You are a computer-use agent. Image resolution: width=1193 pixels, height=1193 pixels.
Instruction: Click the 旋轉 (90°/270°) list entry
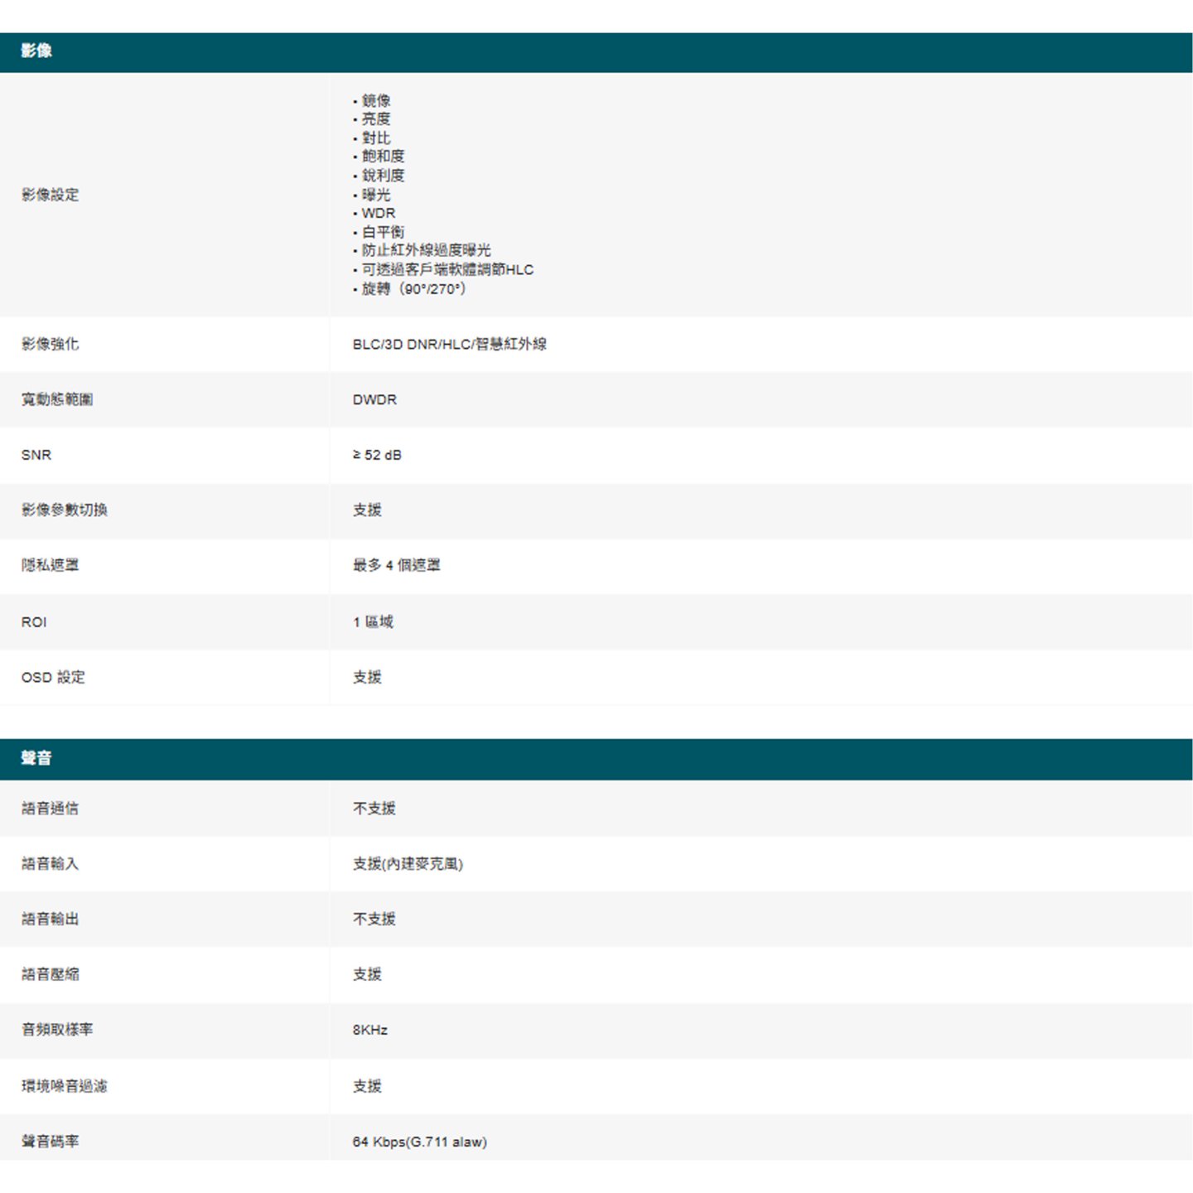(413, 289)
